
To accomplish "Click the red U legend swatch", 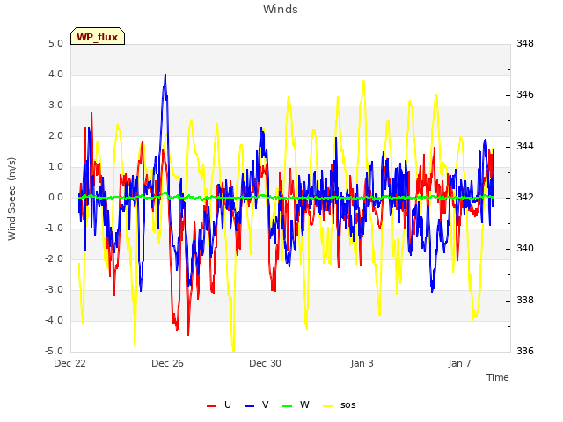I will point(211,406).
